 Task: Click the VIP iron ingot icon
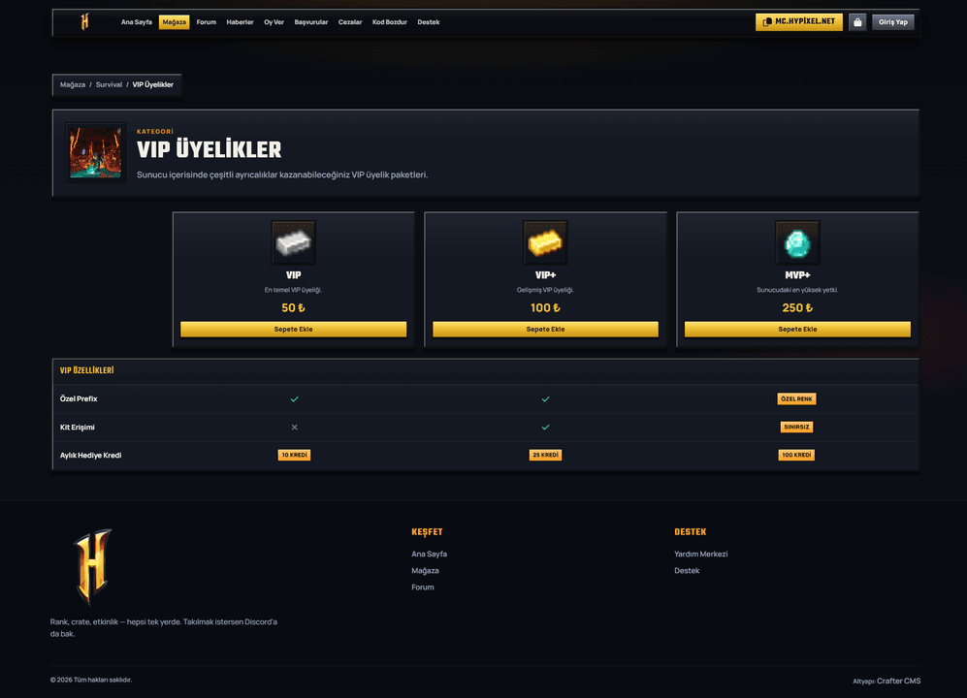click(x=294, y=243)
